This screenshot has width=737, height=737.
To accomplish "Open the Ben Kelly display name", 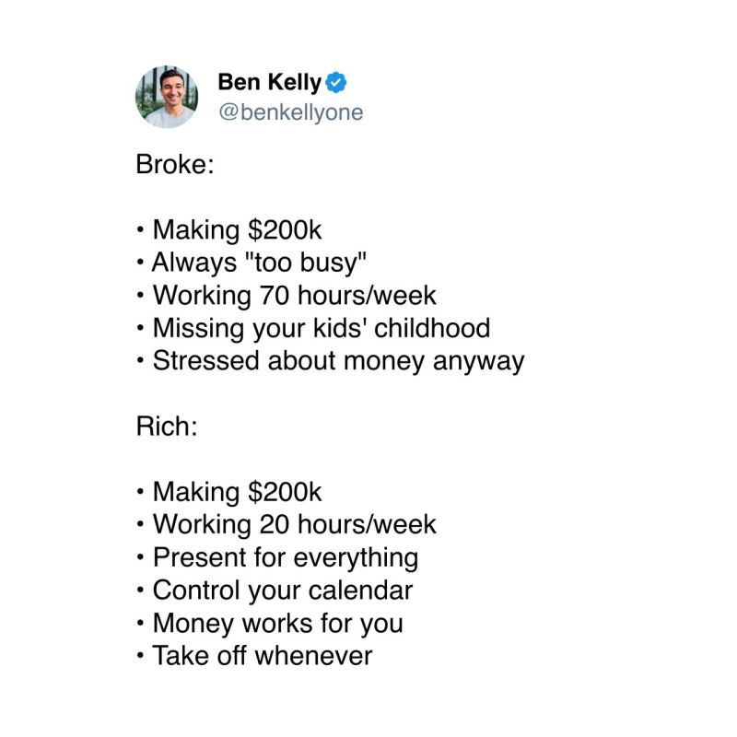I will coord(269,83).
